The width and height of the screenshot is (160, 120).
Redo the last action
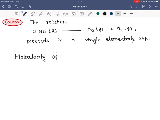point(137,7)
